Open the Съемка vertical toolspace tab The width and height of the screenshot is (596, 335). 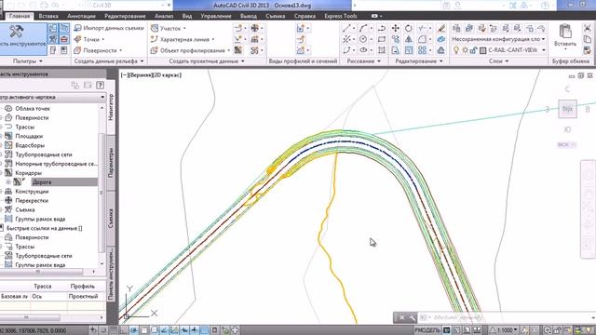(x=111, y=219)
